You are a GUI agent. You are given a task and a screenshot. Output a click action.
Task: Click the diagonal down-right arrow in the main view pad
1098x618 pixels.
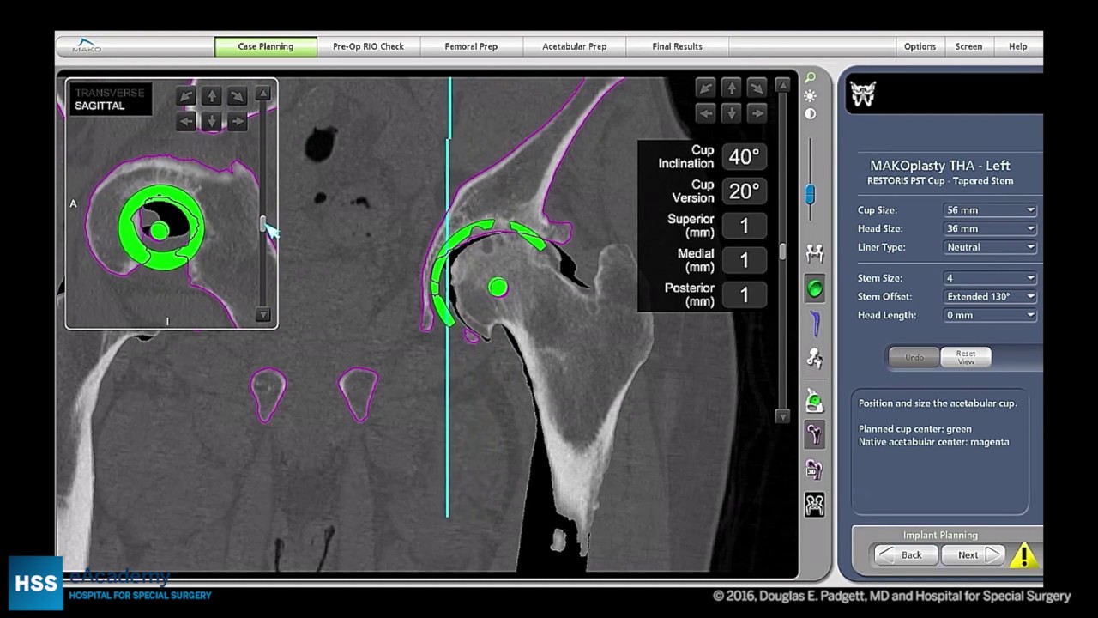coord(757,88)
